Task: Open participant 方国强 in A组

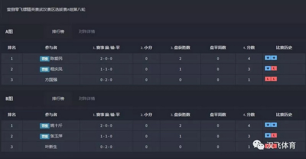Action: click(x=51, y=80)
